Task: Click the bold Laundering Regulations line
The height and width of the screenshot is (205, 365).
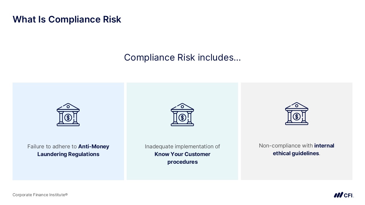Action: (68, 154)
